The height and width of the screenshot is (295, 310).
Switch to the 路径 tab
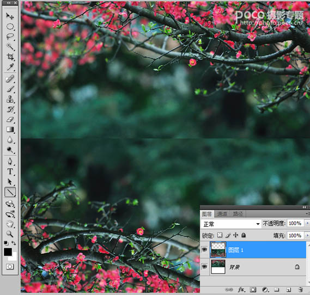[x=238, y=214]
